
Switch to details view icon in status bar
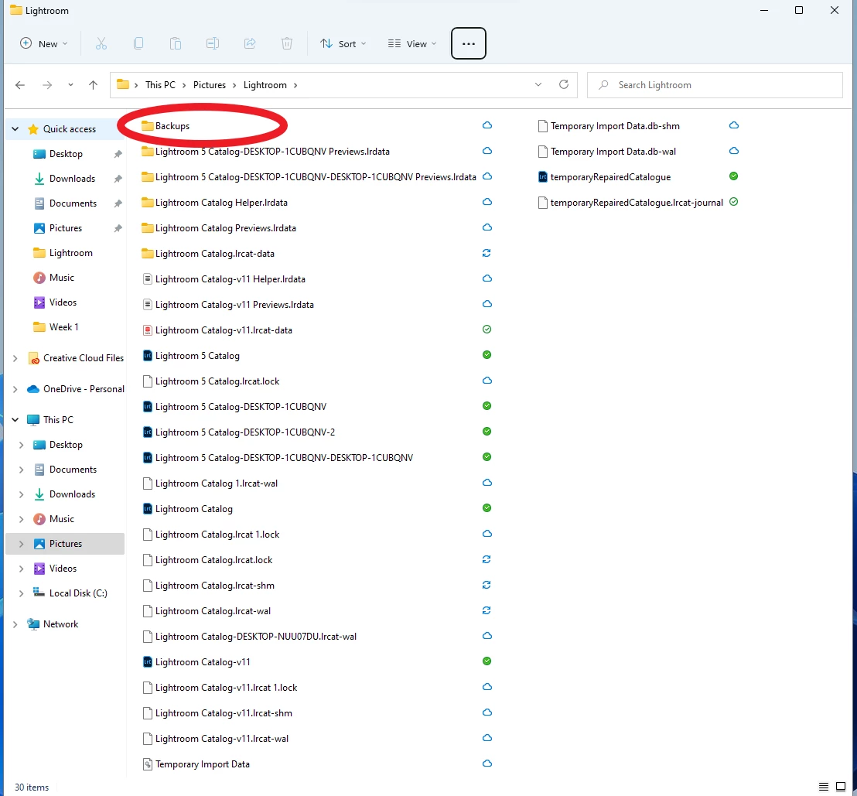[824, 787]
